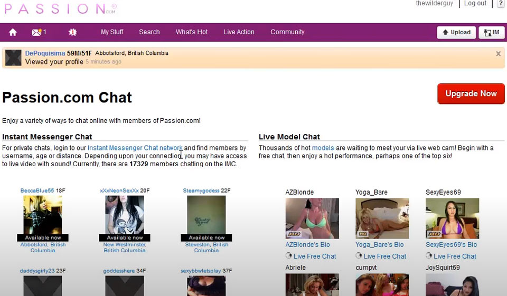Image resolution: width=507 pixels, height=296 pixels.
Task: Click the home icon in navigation bar
Action: (x=13, y=32)
